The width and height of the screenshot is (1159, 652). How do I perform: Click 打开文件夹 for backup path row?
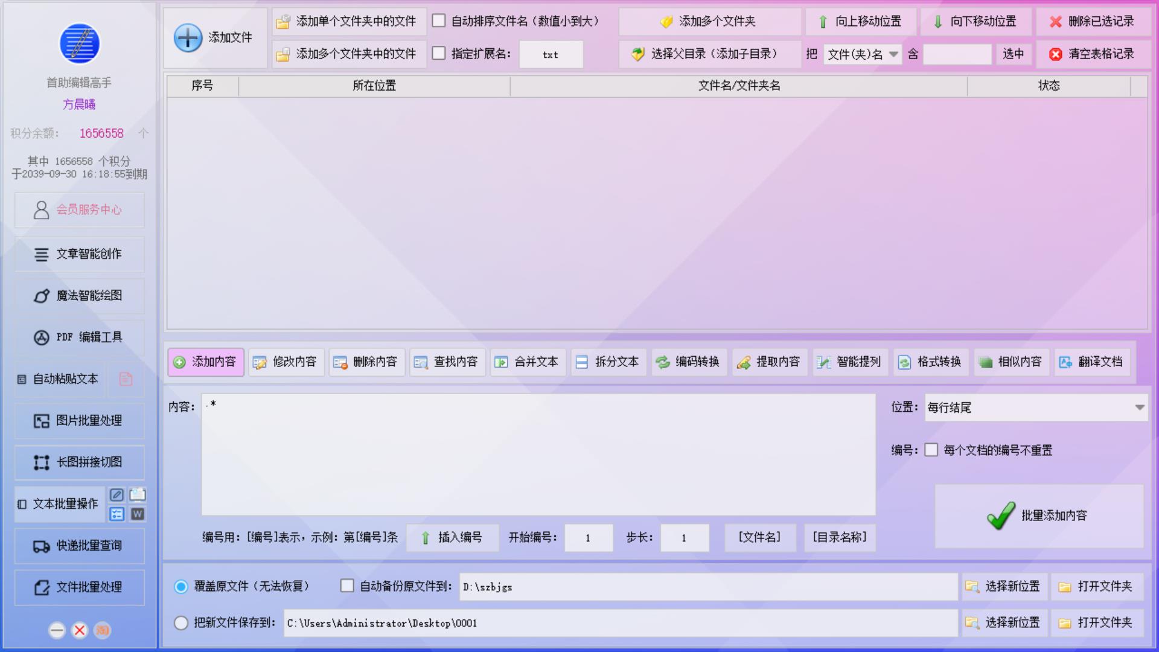click(x=1097, y=587)
